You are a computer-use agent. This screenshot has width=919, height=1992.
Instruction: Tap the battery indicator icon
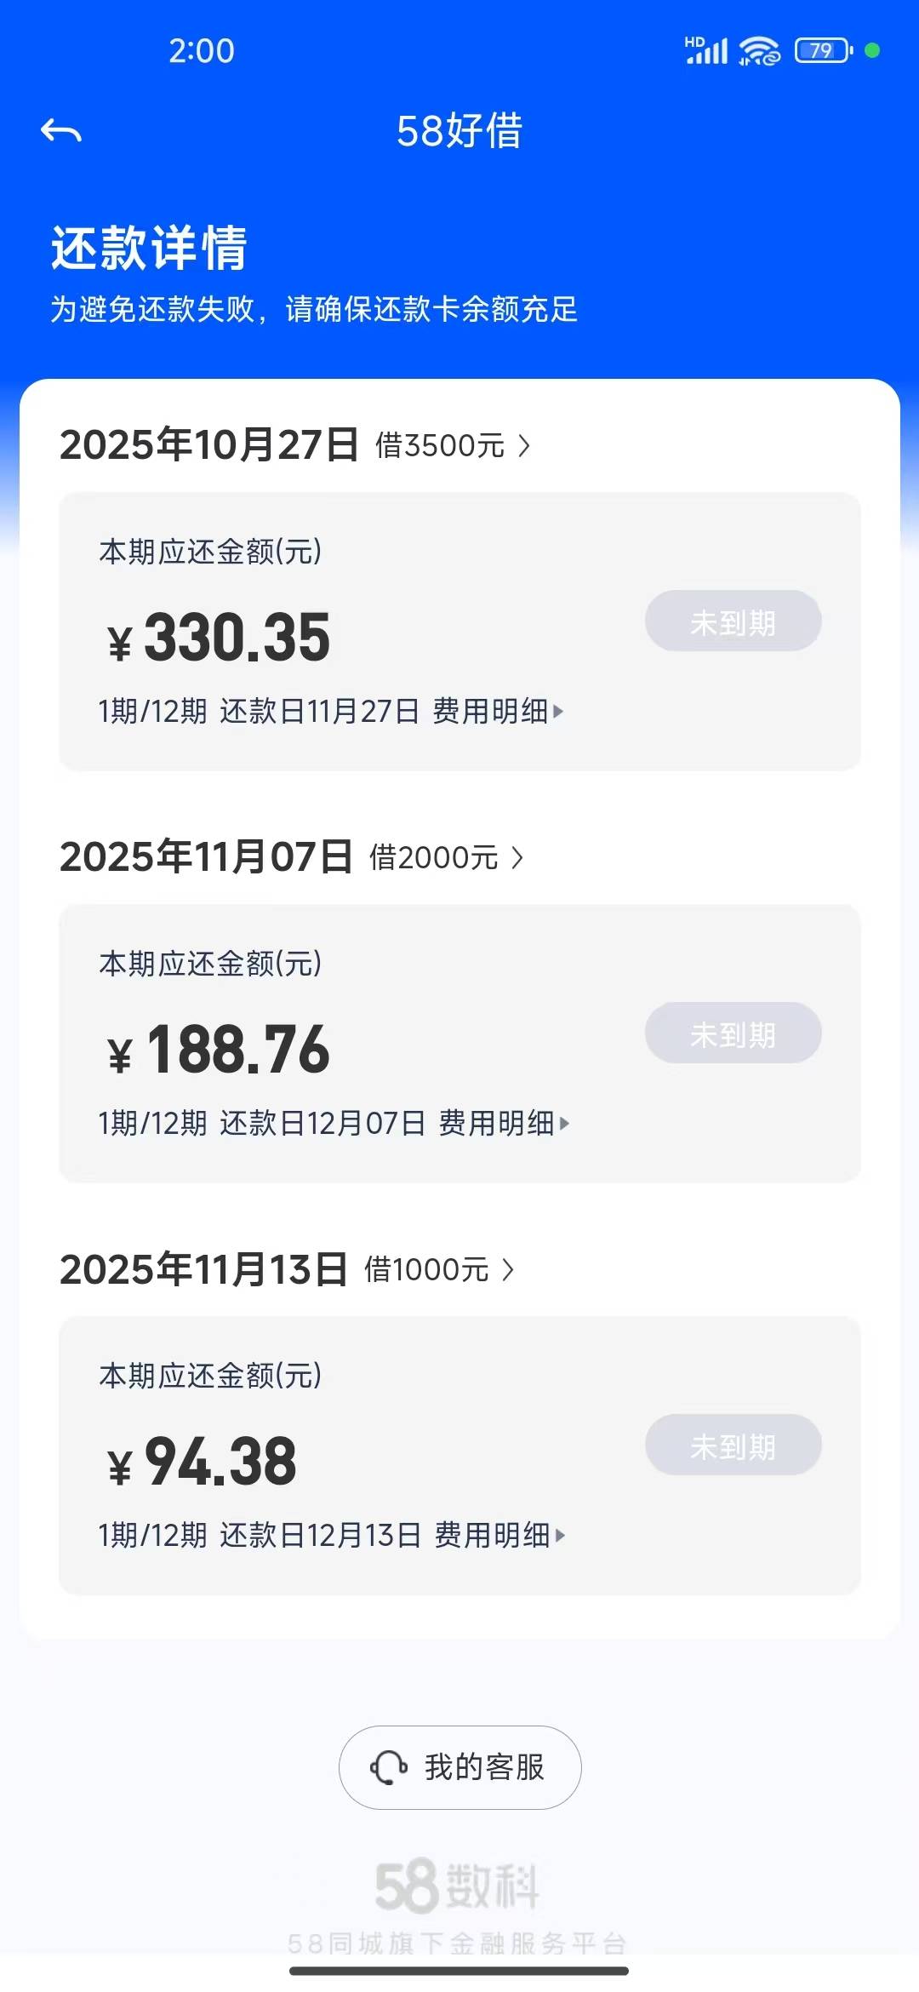click(x=823, y=51)
